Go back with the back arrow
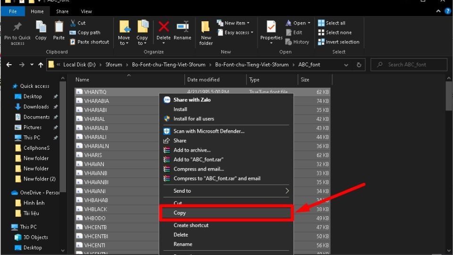This screenshot has height=255, width=453. pos(9,65)
